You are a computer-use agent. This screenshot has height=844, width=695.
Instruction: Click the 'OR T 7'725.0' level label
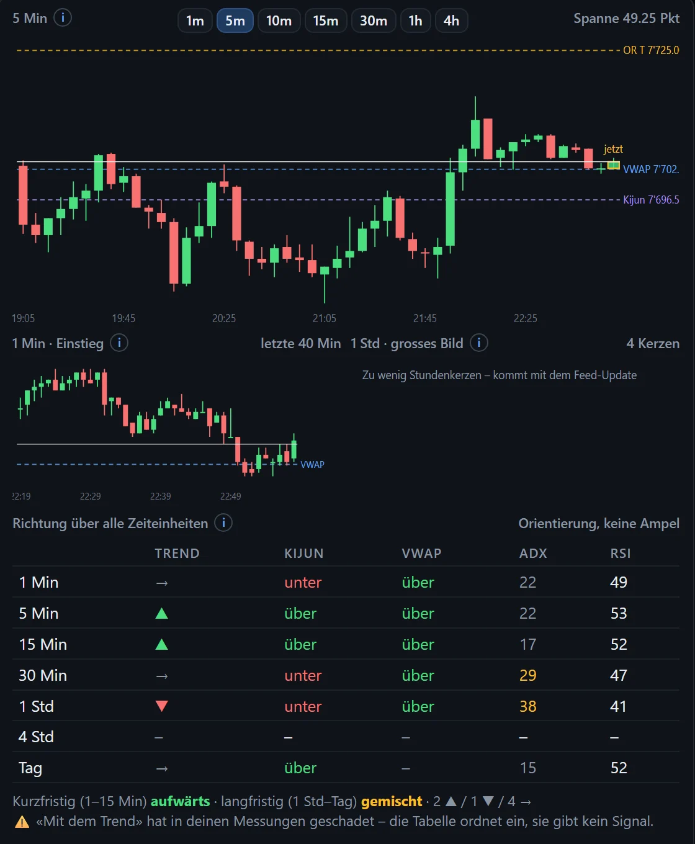pyautogui.click(x=651, y=50)
